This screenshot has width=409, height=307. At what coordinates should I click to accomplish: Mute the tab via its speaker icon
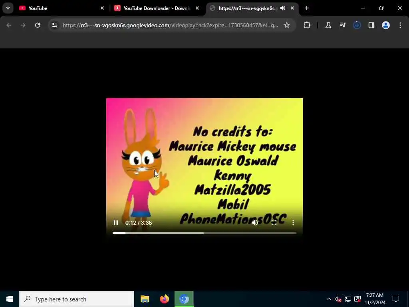(x=283, y=8)
